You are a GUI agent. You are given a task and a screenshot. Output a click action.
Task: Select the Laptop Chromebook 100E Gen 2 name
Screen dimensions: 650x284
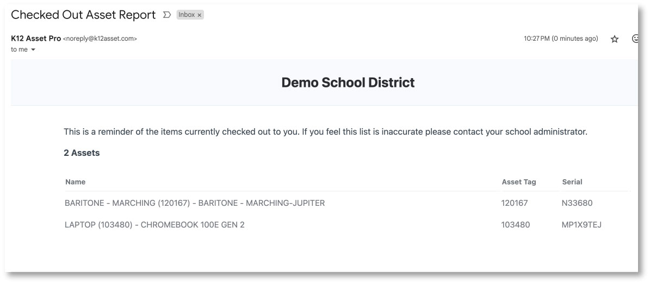click(x=154, y=225)
